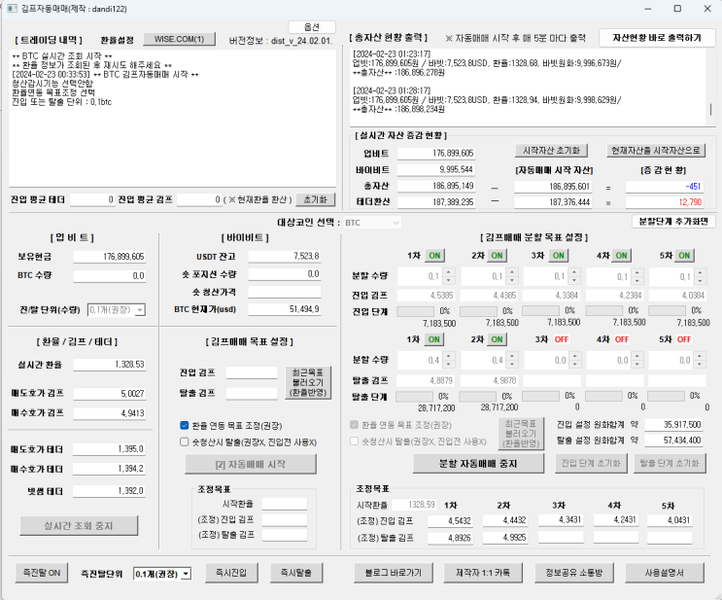The image size is (722, 600).
Task: Click 진입 설정 원화합계 field 35,917,500
Action: click(x=673, y=424)
